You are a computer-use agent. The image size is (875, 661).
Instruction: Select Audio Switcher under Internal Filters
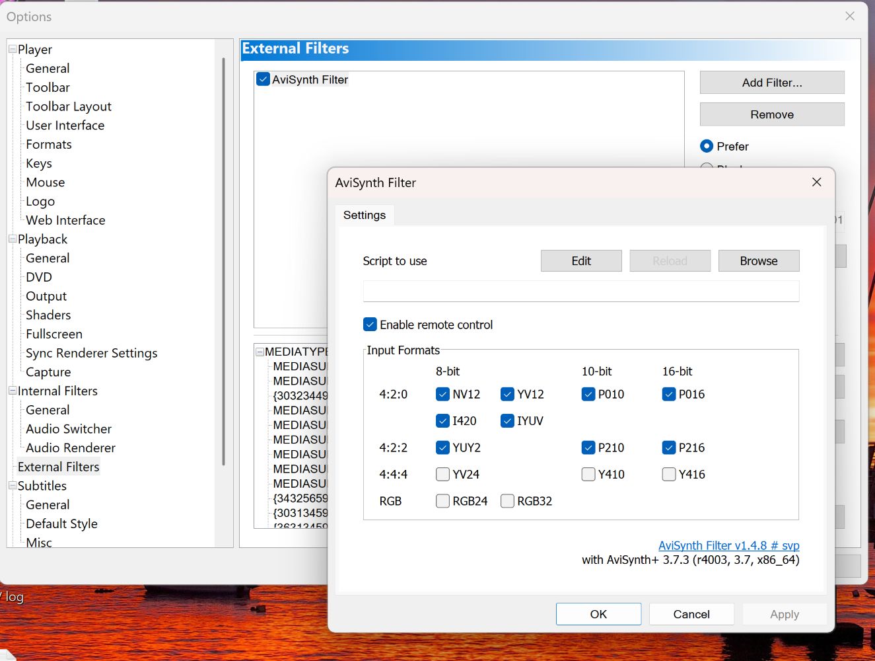[69, 429]
